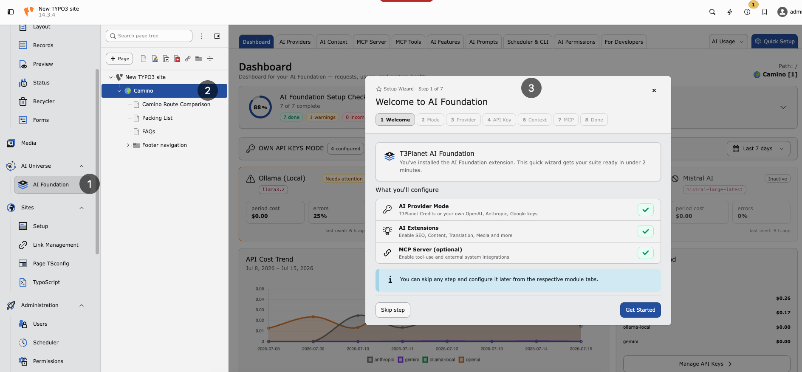Image resolution: width=802 pixels, height=372 pixels.
Task: Collapse the Administration menu group
Action: click(x=82, y=305)
